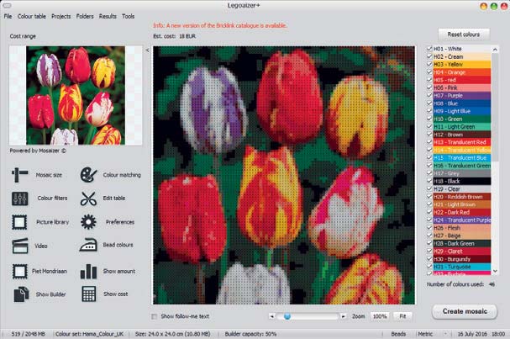The image size is (510, 339).
Task: Click the Reset colours button
Action: coord(464,34)
